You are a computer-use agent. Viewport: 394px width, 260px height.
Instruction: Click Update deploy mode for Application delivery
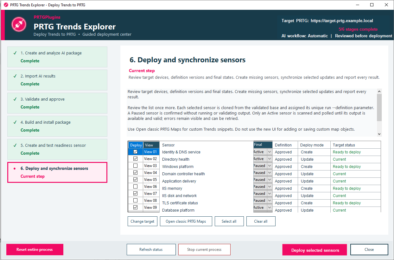click(307, 181)
